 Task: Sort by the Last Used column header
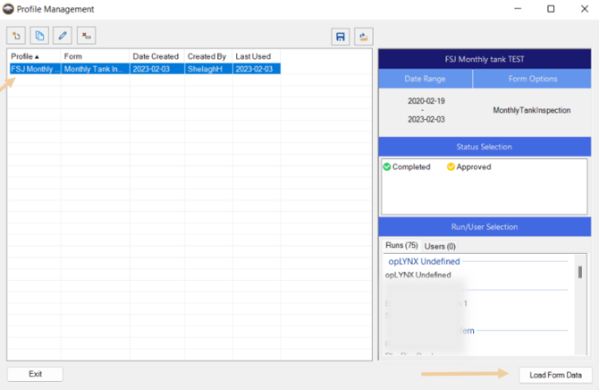tap(253, 56)
